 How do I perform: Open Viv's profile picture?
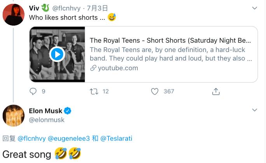(x=14, y=14)
